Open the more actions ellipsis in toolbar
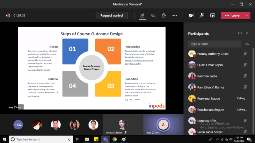255x143 pixels. (x=174, y=15)
